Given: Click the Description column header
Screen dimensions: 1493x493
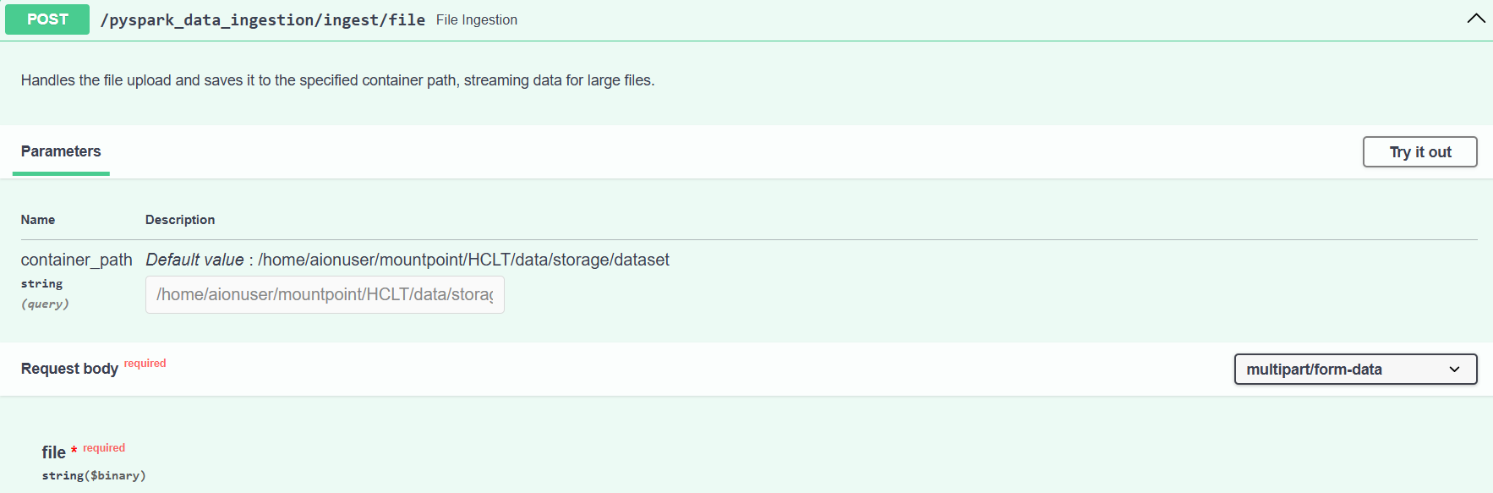Looking at the screenshot, I should [x=180, y=220].
